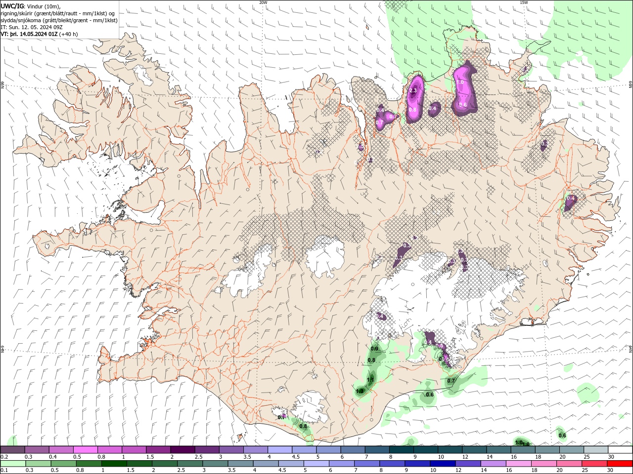Select the rain legend swatch labelled 2.5
This screenshot has height=474, width=633.
click(189, 464)
